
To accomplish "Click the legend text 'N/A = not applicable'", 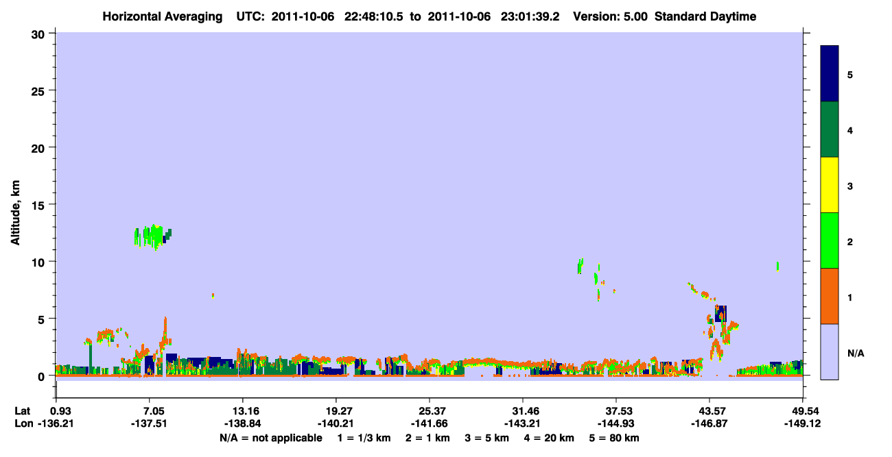I will click(x=270, y=438).
